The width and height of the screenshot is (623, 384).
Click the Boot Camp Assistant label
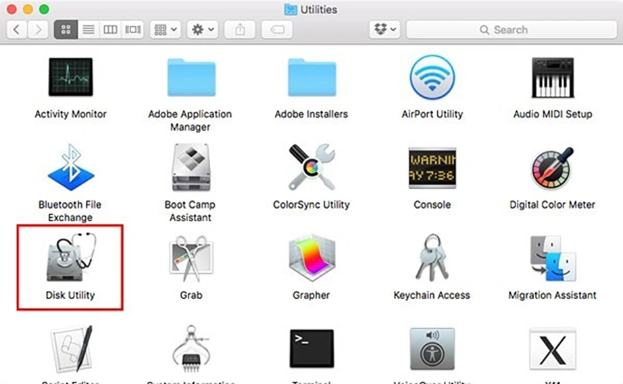191,211
